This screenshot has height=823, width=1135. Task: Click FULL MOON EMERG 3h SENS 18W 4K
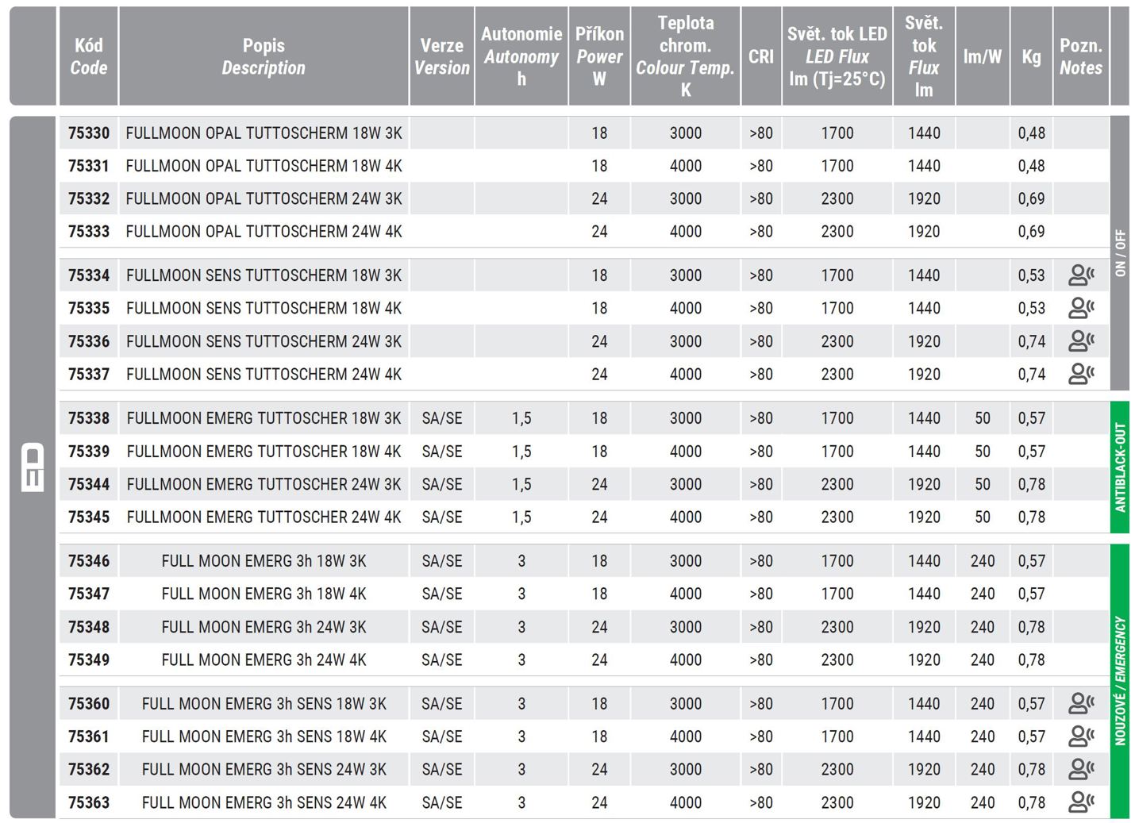(x=264, y=736)
